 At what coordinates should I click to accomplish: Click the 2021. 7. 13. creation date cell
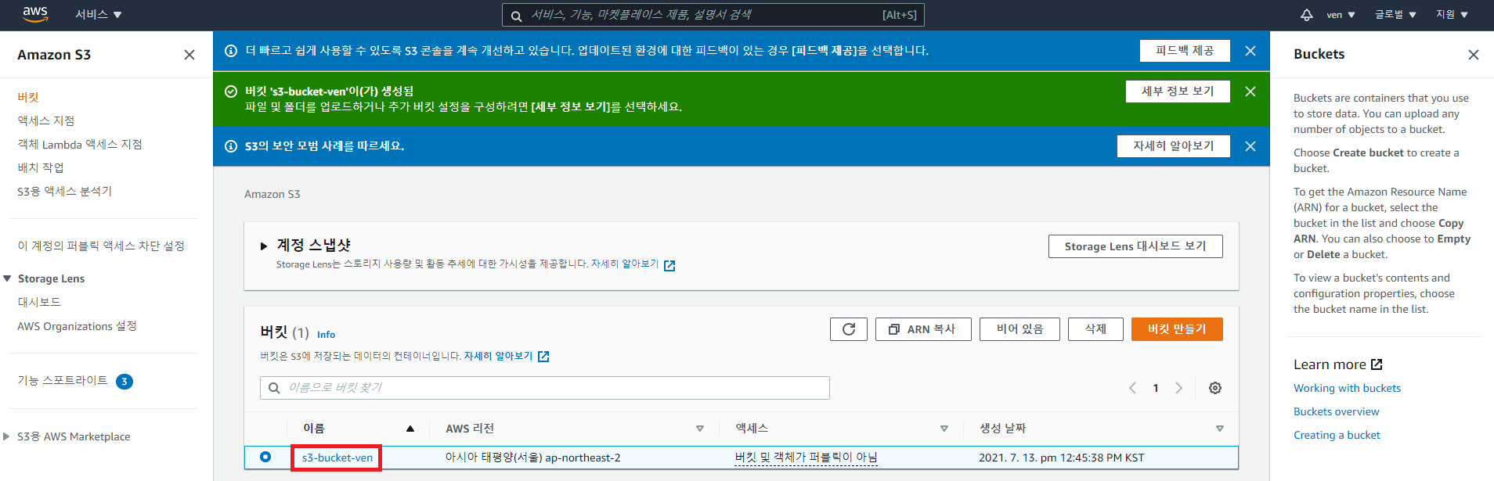[1061, 458]
